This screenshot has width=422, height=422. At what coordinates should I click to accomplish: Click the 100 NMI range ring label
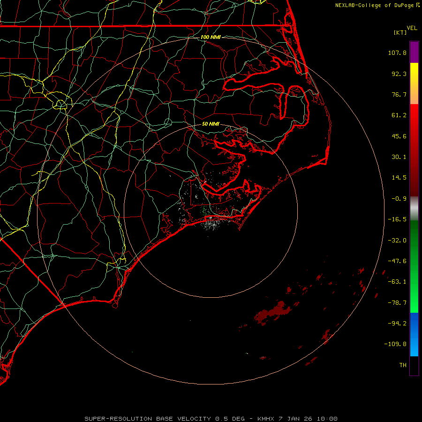211,37
